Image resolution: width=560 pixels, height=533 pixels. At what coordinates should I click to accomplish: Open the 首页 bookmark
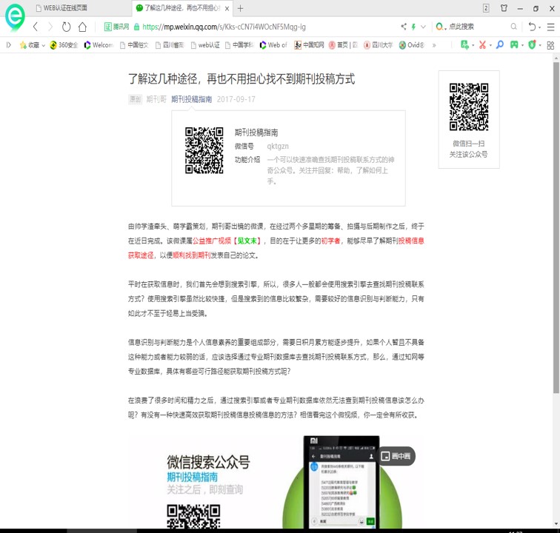(343, 45)
